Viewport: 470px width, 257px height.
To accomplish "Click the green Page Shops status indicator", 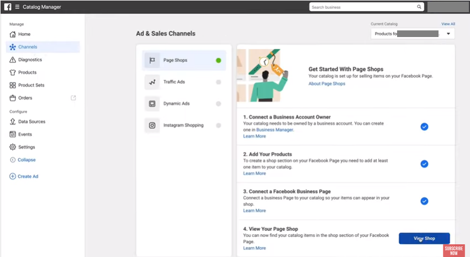I will [219, 60].
